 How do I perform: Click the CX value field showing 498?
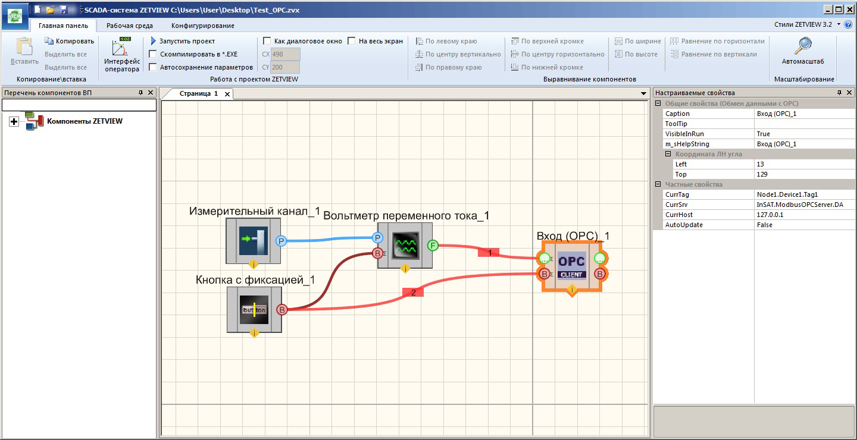click(x=286, y=54)
